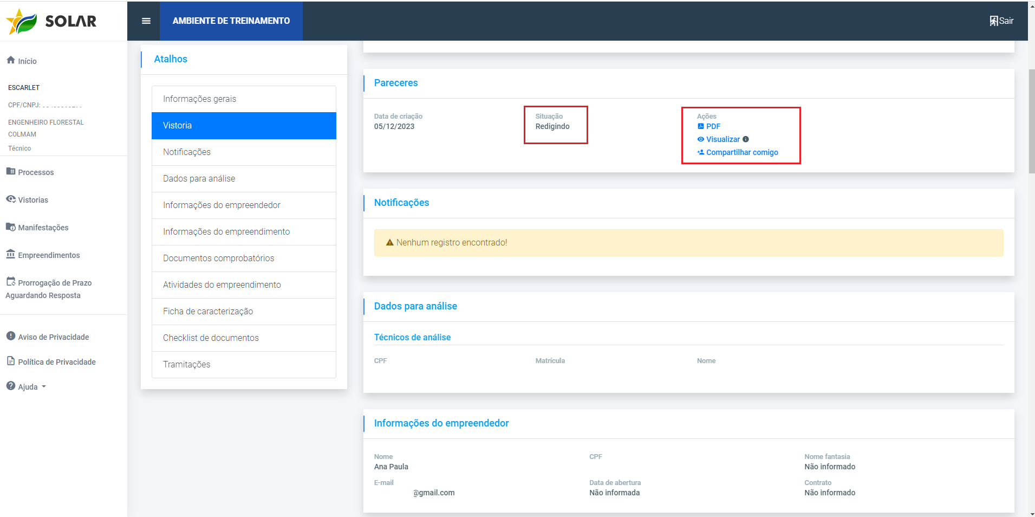Viewport: 1035px width, 517px height.
Task: Select the Vistoria shortcut item
Action: coord(244,126)
